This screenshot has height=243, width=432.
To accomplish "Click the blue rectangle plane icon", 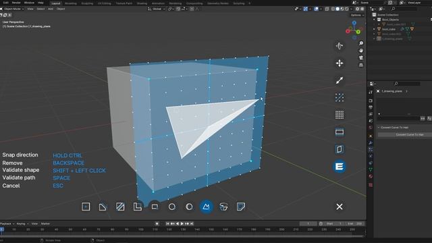I will 340,132.
